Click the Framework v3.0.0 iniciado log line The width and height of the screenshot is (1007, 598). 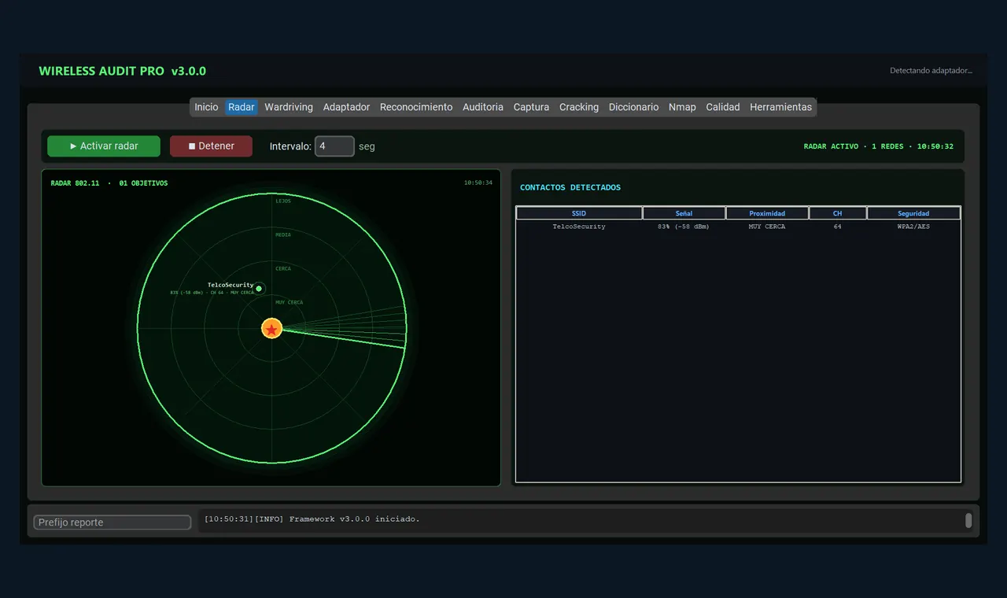pos(312,519)
